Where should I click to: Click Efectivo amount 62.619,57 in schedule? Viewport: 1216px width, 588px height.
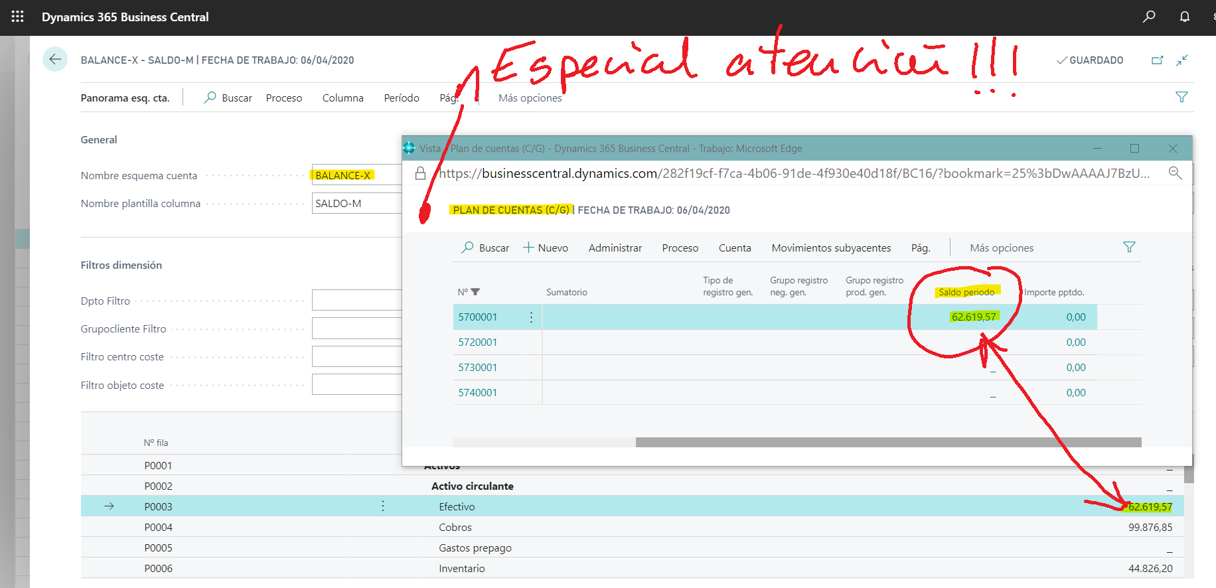click(1150, 506)
